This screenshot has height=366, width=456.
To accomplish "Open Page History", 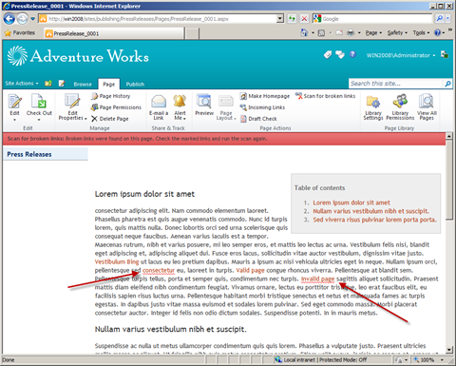I will pos(110,96).
